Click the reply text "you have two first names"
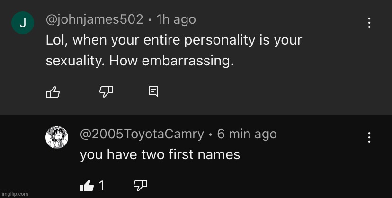Screen dimensions: 392x198 (x=160, y=154)
